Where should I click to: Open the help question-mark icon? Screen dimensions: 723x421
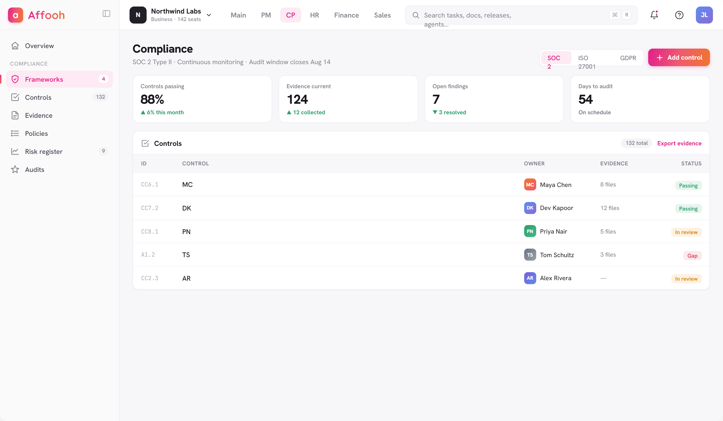pyautogui.click(x=679, y=15)
